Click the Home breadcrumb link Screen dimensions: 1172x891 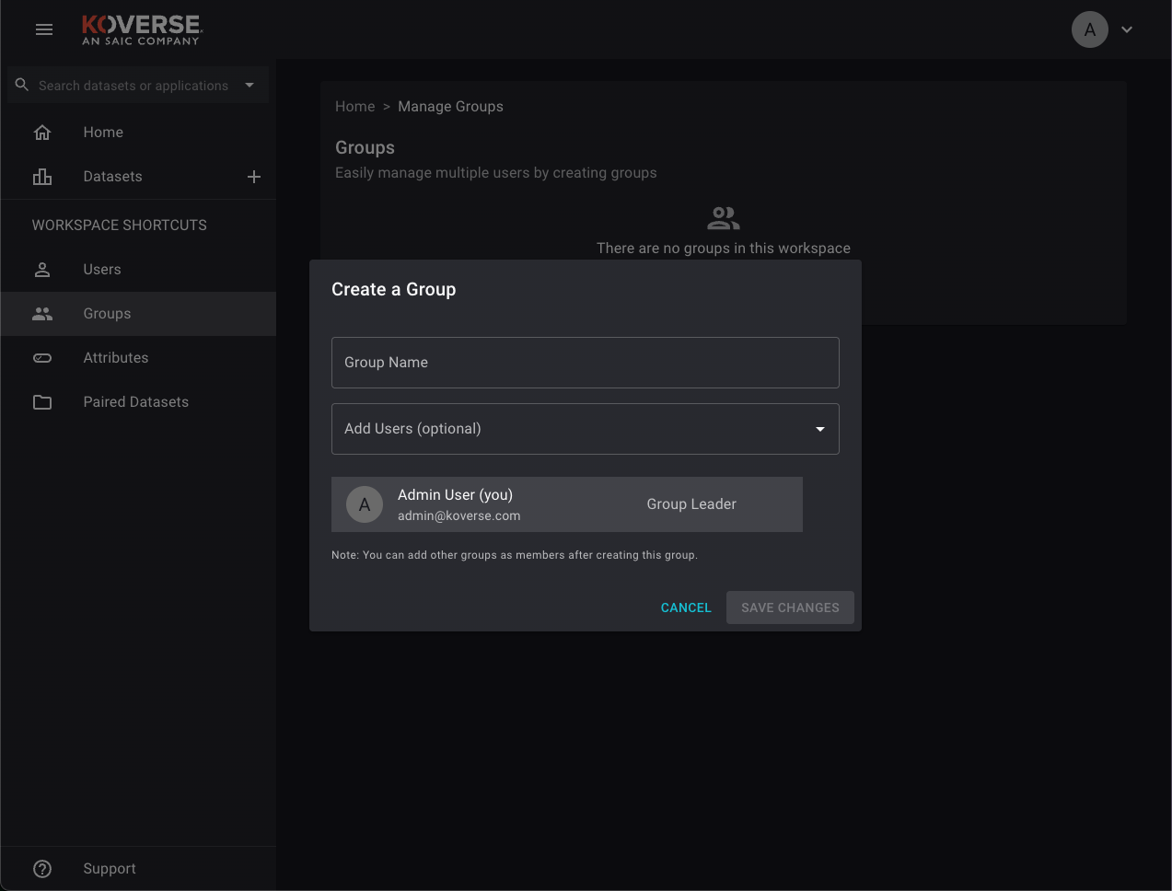click(x=354, y=107)
